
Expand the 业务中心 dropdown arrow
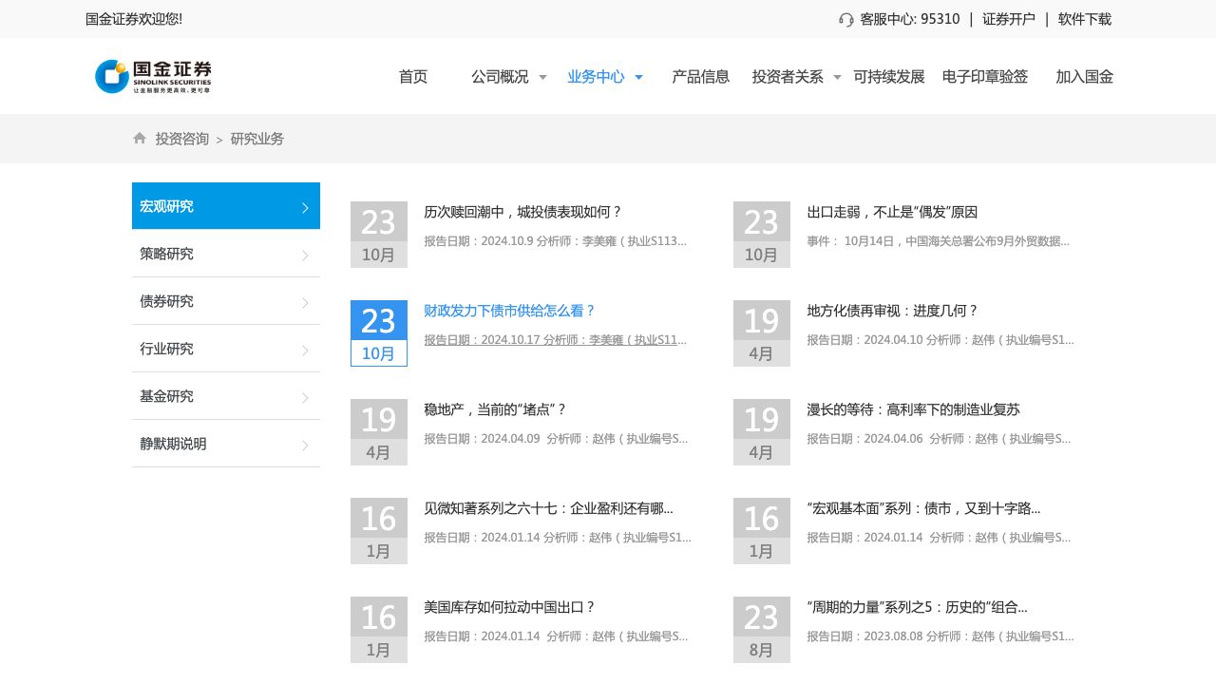638,78
